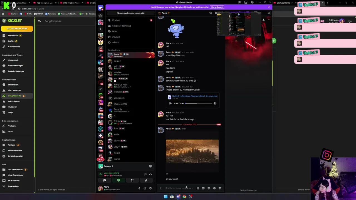
Task: Click Vezi profilul complet link
Action: [x=249, y=190]
